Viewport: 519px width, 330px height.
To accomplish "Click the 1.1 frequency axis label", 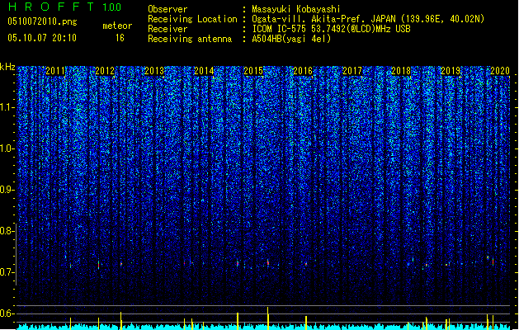I will click(x=7, y=107).
